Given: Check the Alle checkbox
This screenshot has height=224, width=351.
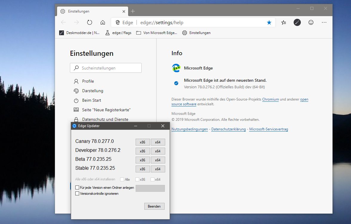Looking at the screenshot, I should point(122,179).
